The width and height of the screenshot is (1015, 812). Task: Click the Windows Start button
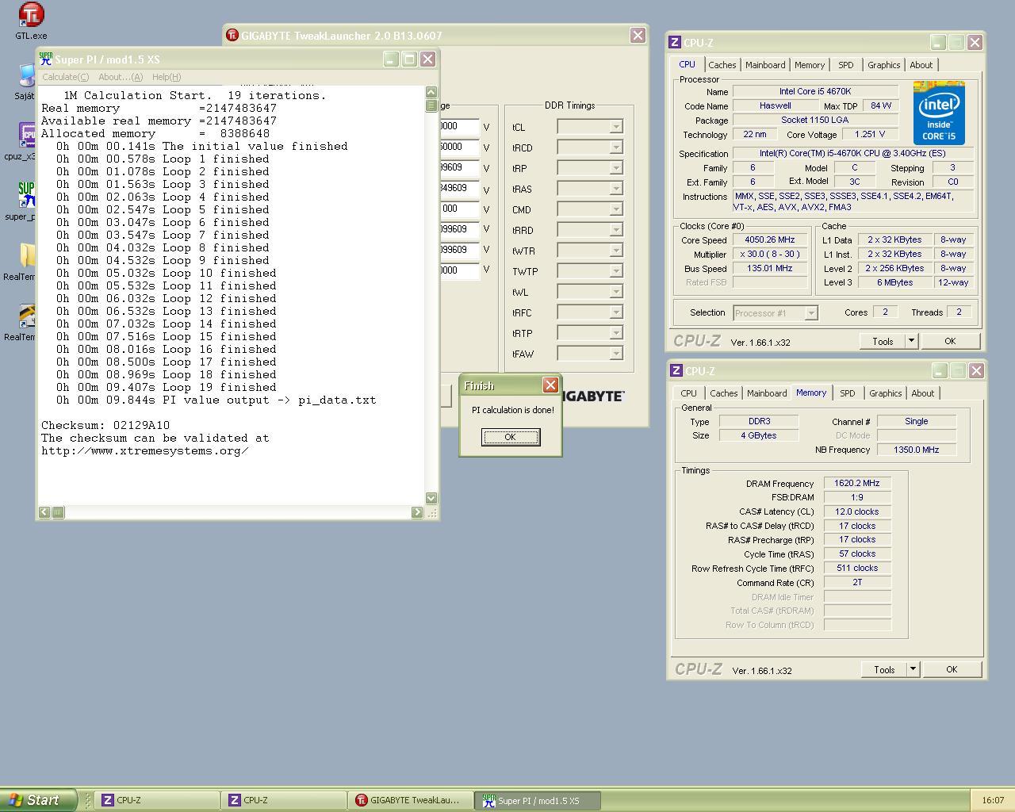coord(38,800)
